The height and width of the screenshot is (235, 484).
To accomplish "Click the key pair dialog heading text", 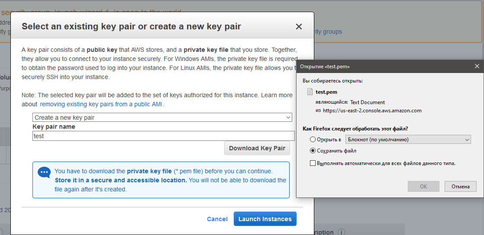I will coord(131,26).
